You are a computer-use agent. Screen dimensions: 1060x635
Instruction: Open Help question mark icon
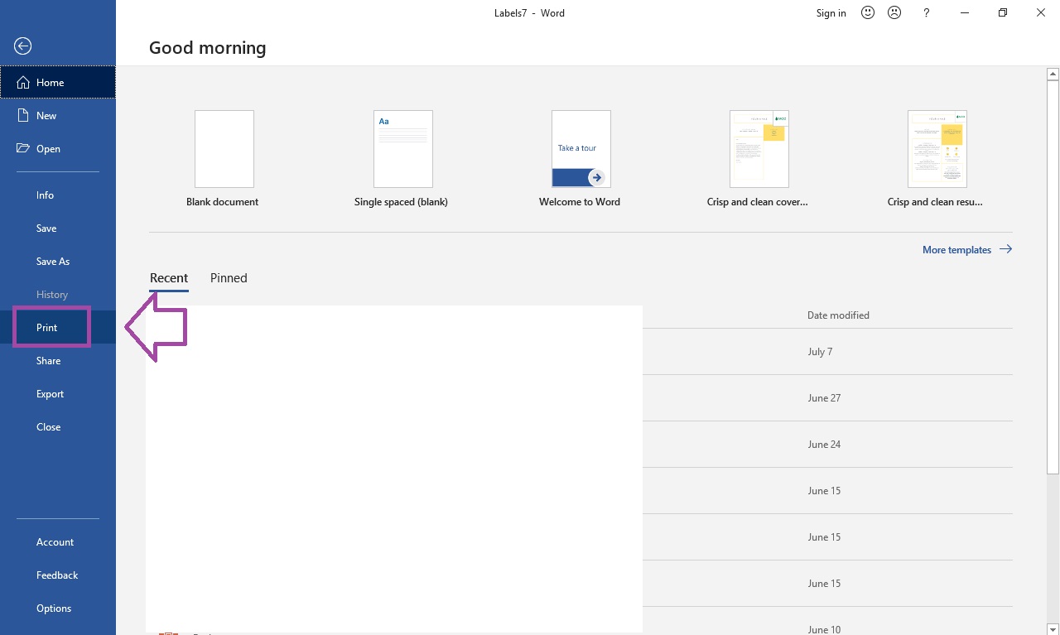click(x=927, y=12)
